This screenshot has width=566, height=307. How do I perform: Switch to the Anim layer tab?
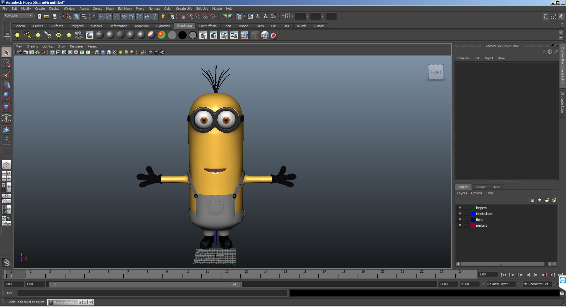pyautogui.click(x=497, y=187)
